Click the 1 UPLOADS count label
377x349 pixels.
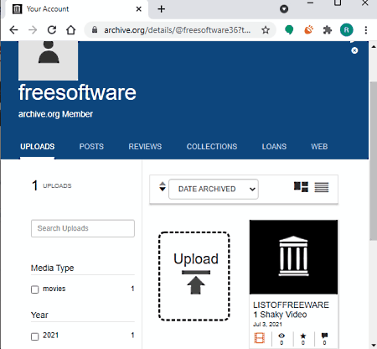(52, 185)
